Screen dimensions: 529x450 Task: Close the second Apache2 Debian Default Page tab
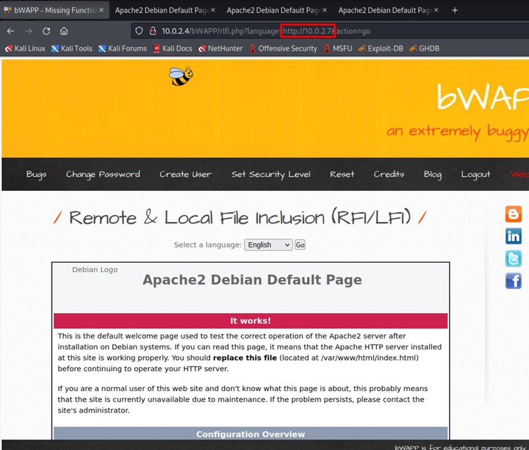coord(213,10)
